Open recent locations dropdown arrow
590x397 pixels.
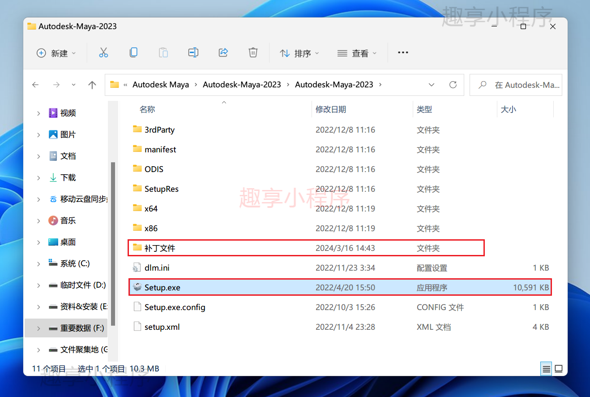(x=74, y=85)
